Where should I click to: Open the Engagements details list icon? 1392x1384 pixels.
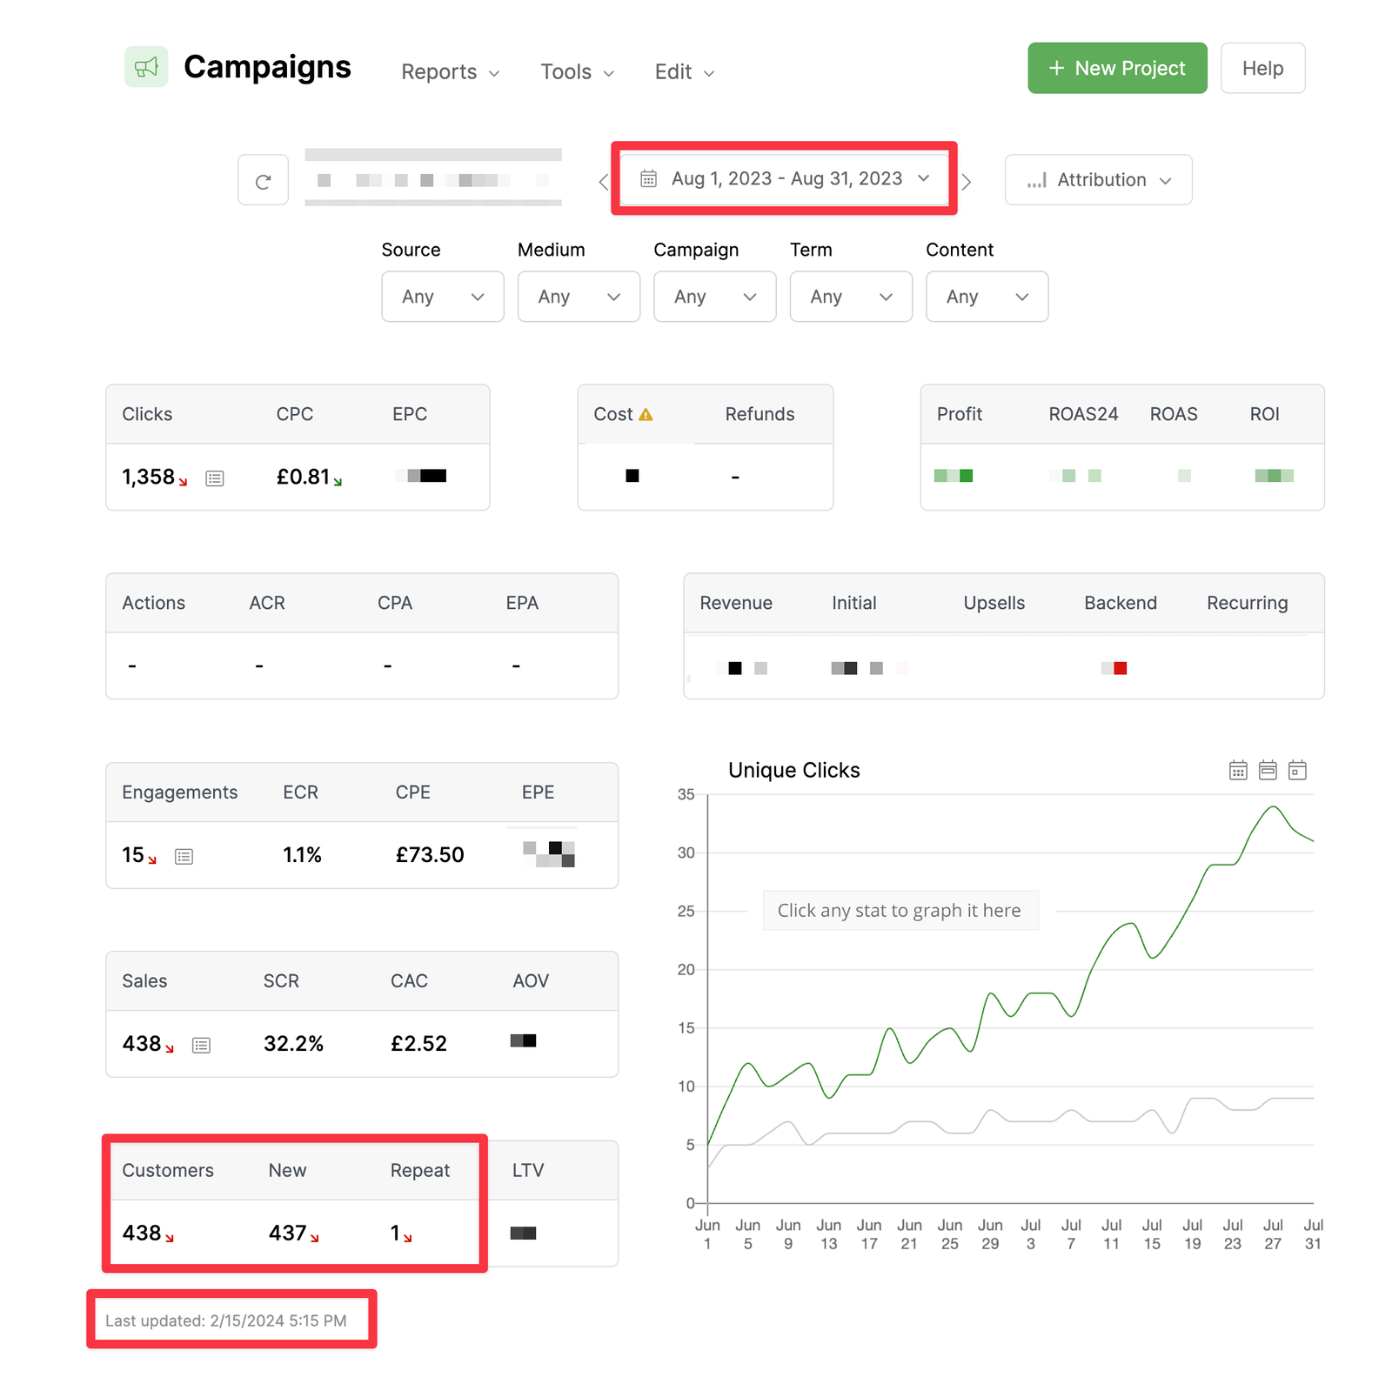[184, 857]
